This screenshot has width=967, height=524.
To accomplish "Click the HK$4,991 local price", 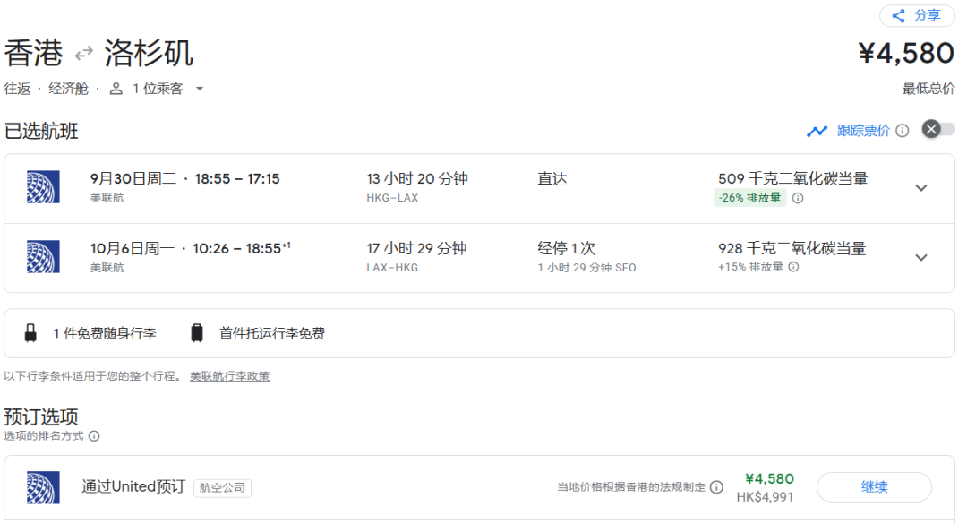I will pos(765,497).
